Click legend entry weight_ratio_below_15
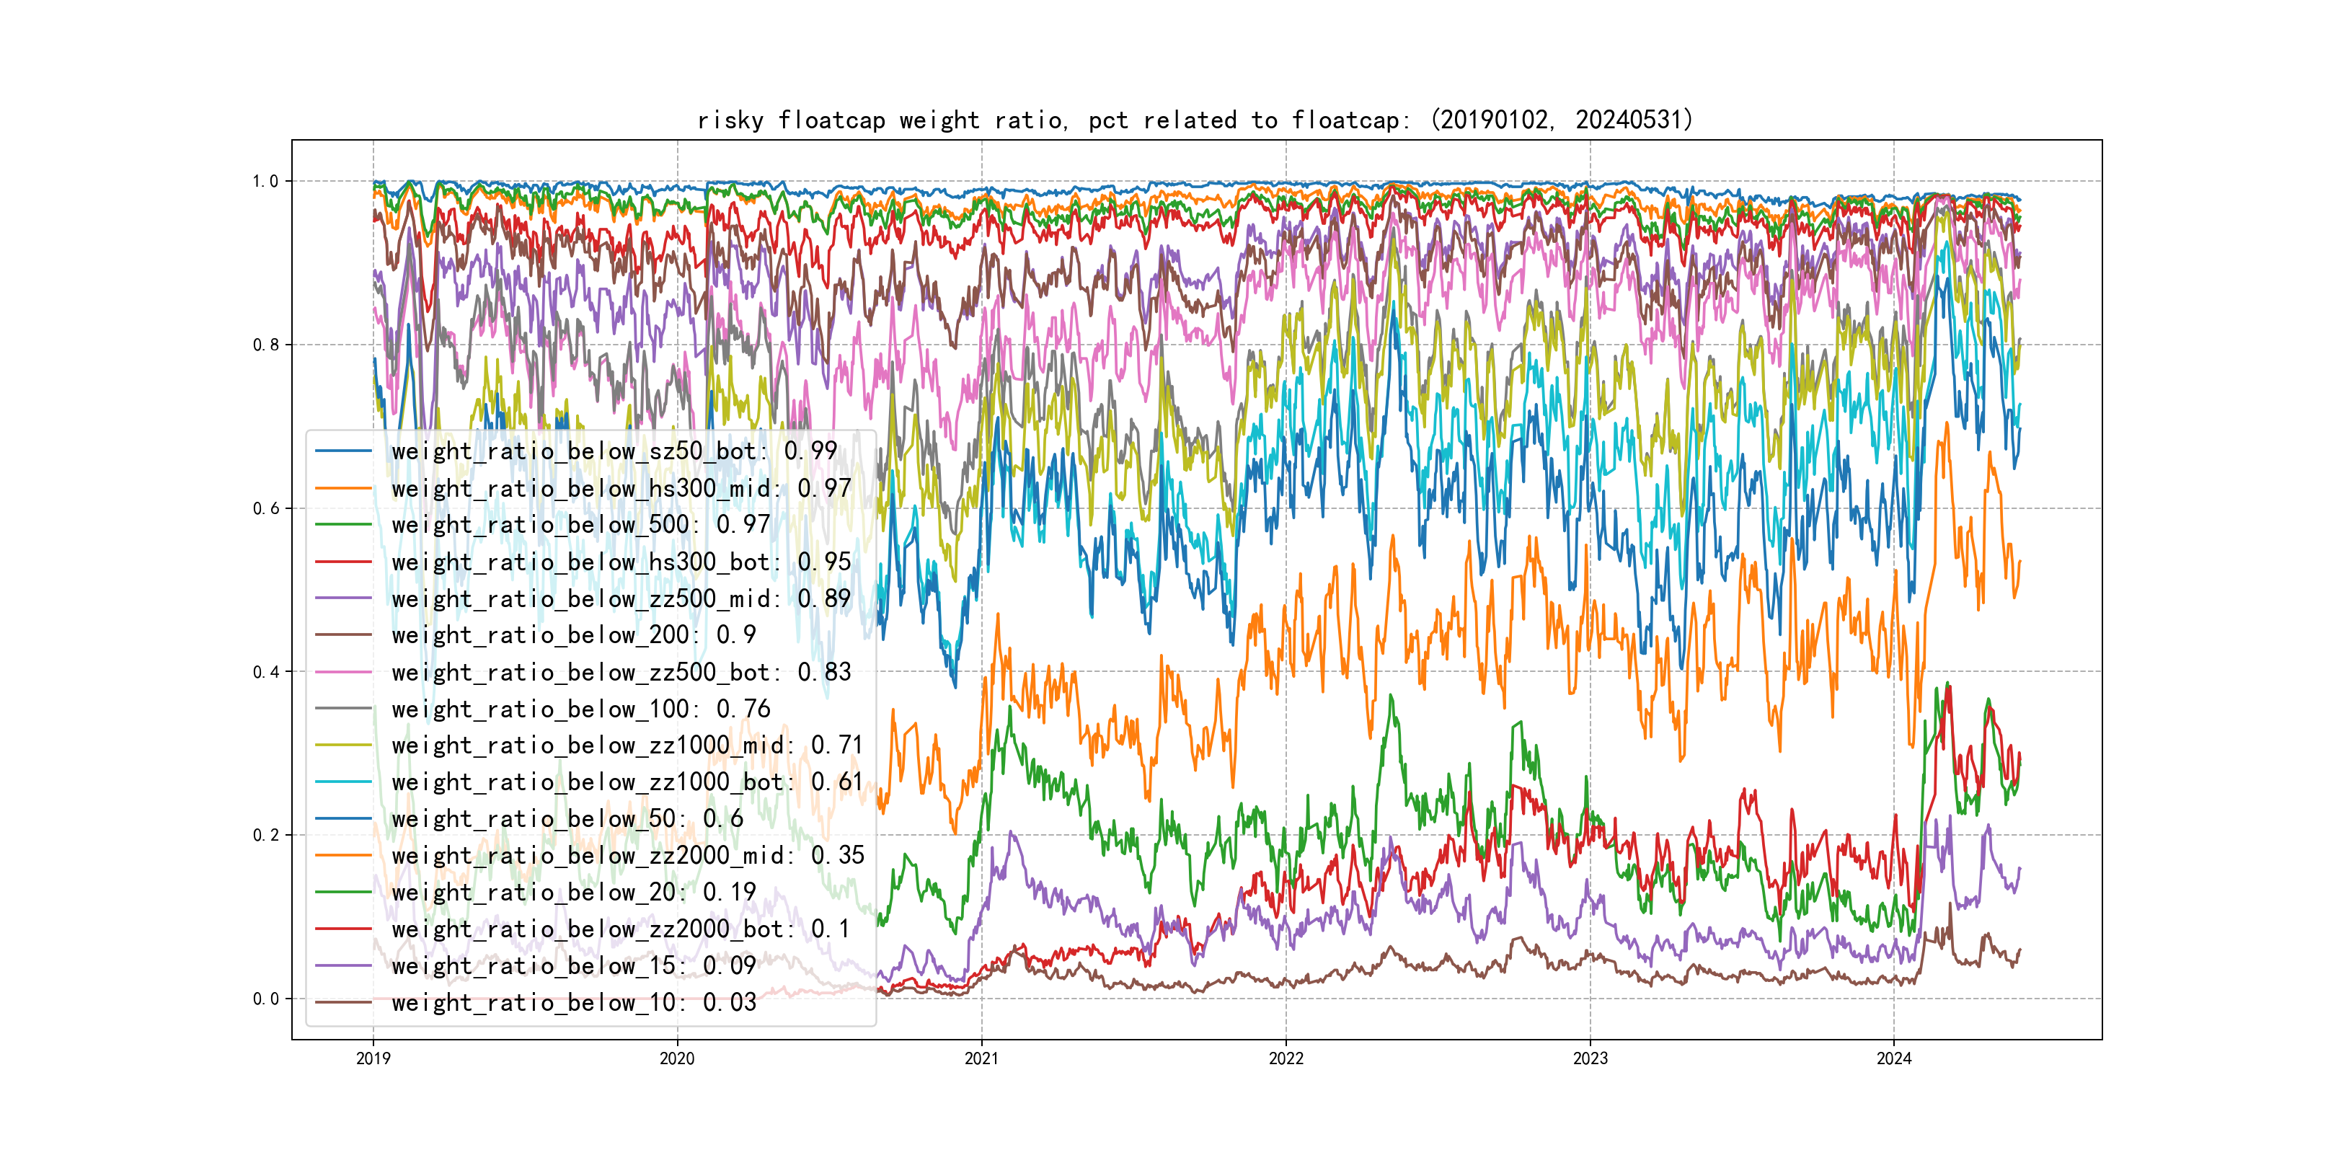This screenshot has width=2336, height=1168. [573, 966]
